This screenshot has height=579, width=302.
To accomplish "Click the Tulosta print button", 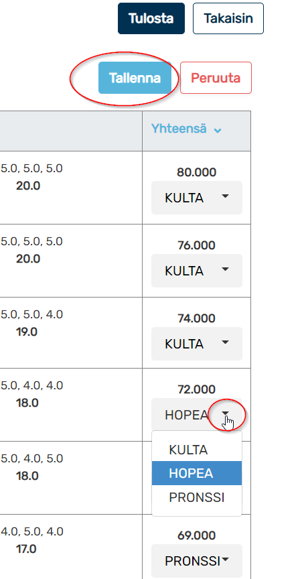I will click(151, 19).
